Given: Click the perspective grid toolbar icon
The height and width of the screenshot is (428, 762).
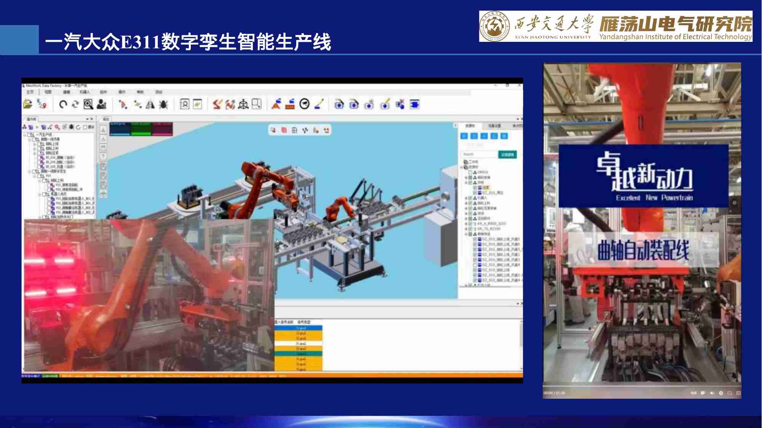Looking at the screenshot, I should pyautogui.click(x=150, y=104).
